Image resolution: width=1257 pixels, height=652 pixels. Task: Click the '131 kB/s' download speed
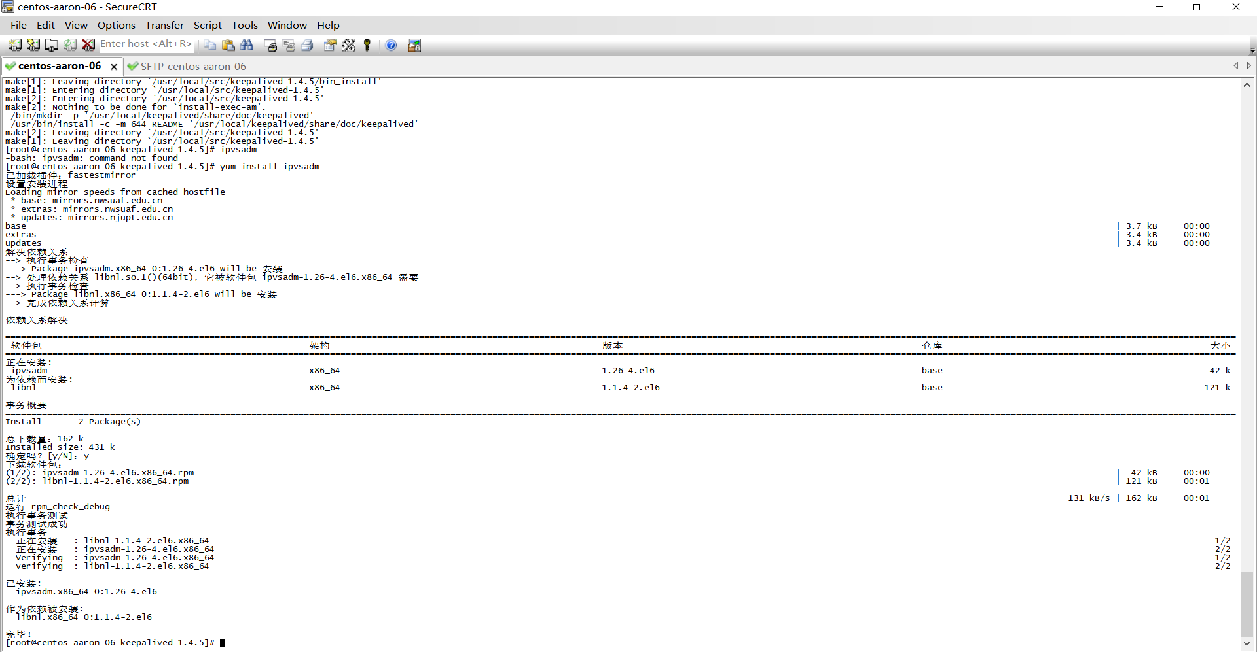[x=1089, y=498]
